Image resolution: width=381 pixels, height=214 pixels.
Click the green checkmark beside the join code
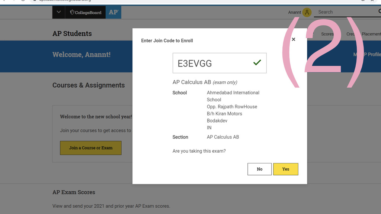pos(257,62)
